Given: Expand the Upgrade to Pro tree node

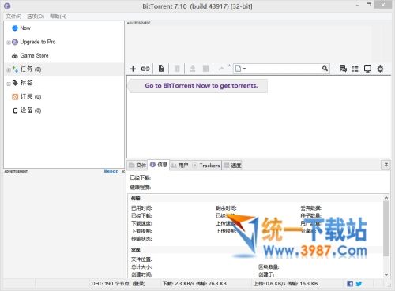Looking at the screenshot, I should [x=9, y=43].
